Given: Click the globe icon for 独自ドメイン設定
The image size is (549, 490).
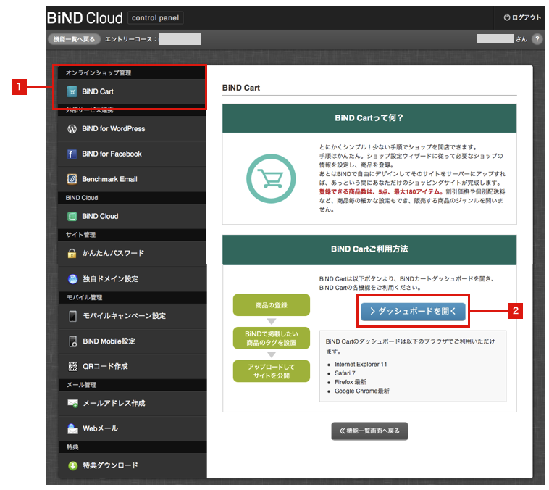Looking at the screenshot, I should [x=72, y=279].
